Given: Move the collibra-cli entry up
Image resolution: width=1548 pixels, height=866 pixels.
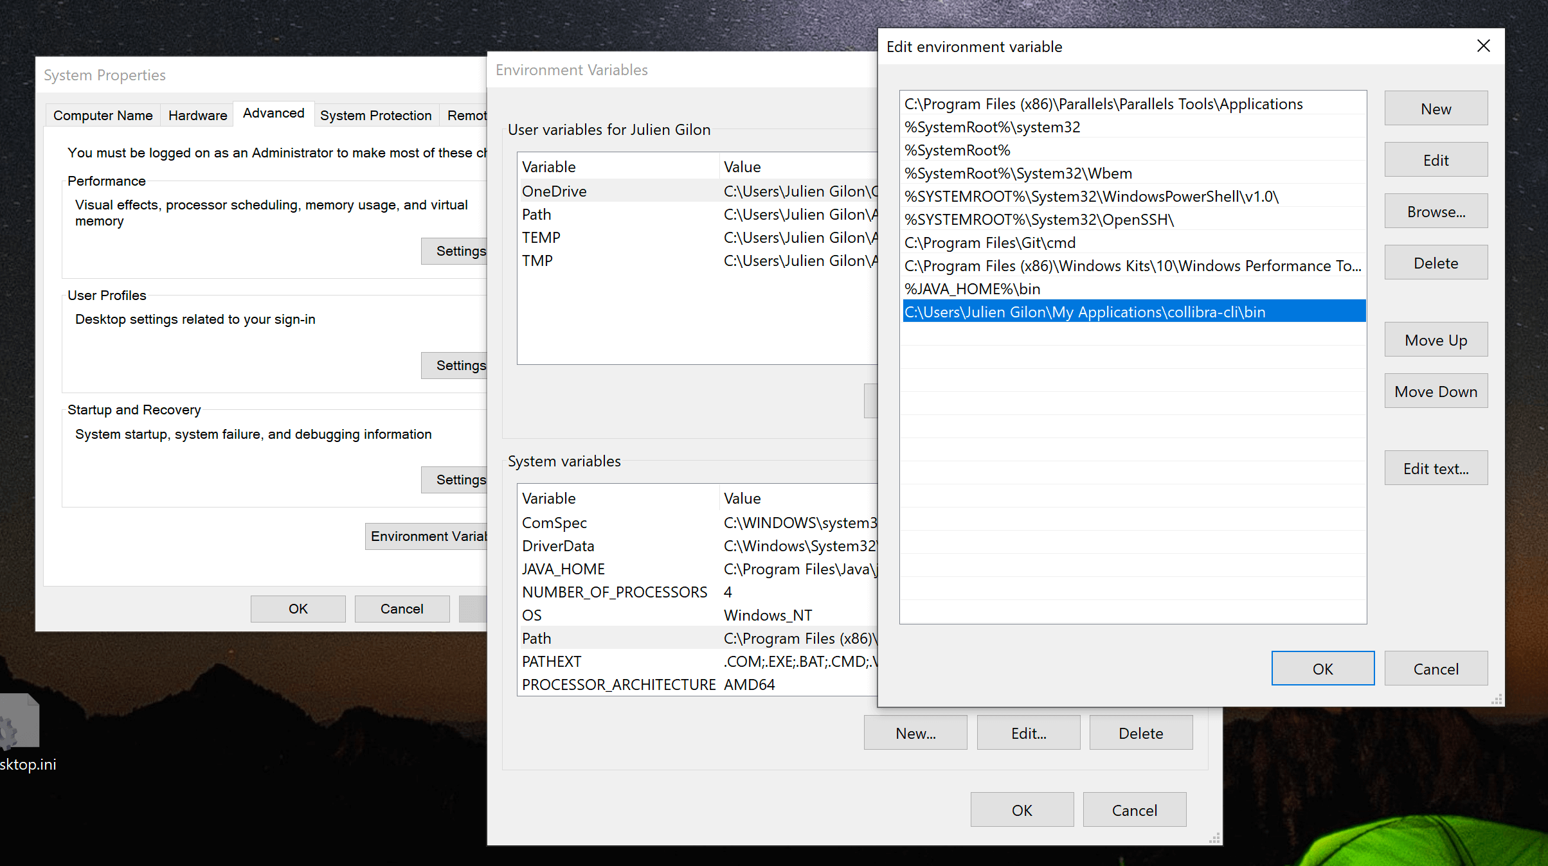Looking at the screenshot, I should click(x=1435, y=339).
